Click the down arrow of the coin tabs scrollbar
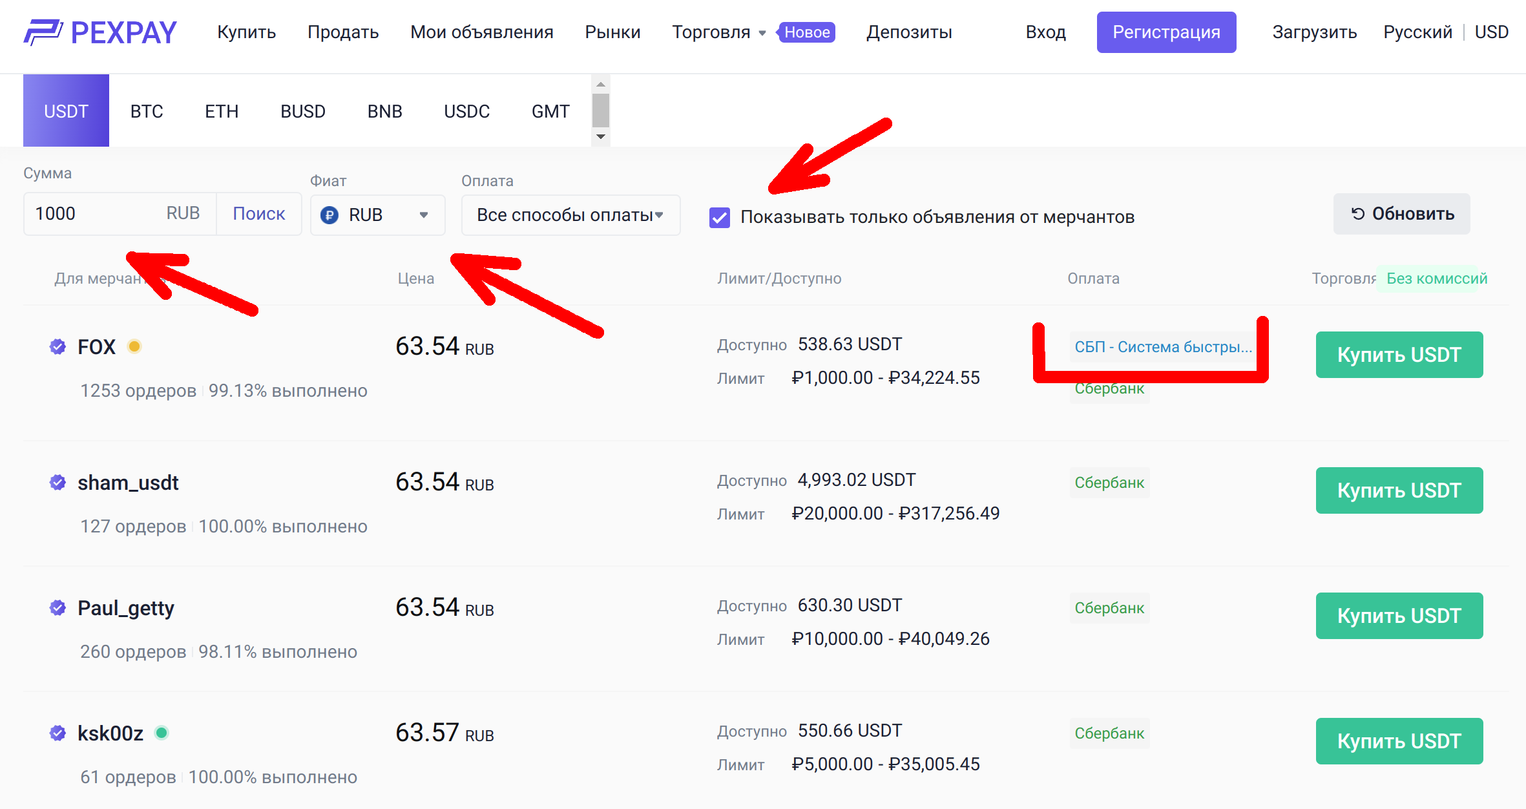The image size is (1526, 809). (x=601, y=137)
